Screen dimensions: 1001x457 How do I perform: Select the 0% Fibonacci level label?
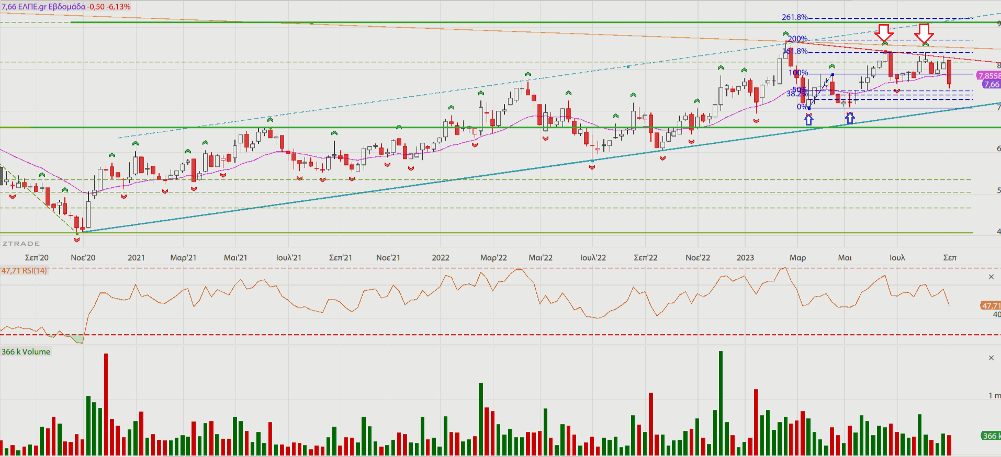coord(802,107)
